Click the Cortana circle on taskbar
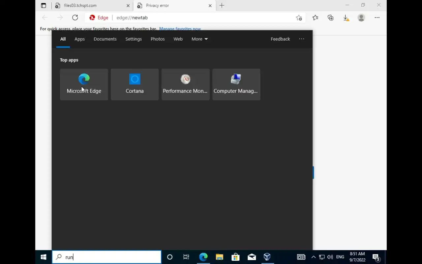 (x=170, y=257)
